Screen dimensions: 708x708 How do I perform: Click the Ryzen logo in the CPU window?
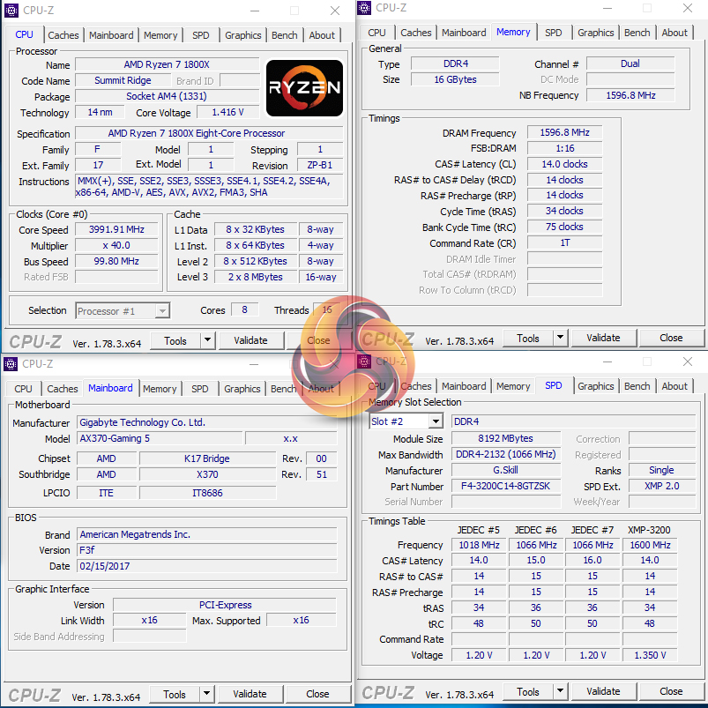[304, 88]
